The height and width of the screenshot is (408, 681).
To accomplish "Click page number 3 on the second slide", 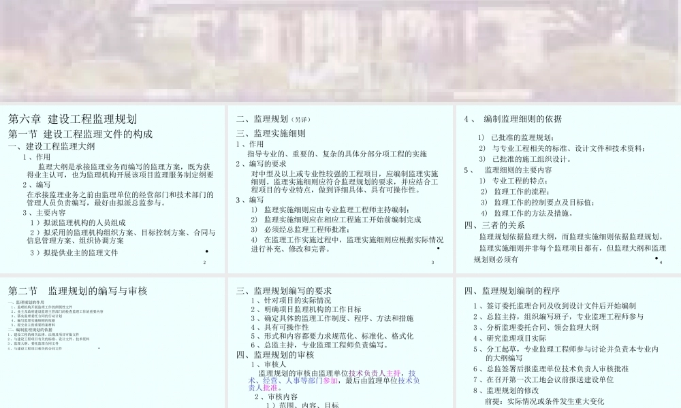I will coord(432,262).
